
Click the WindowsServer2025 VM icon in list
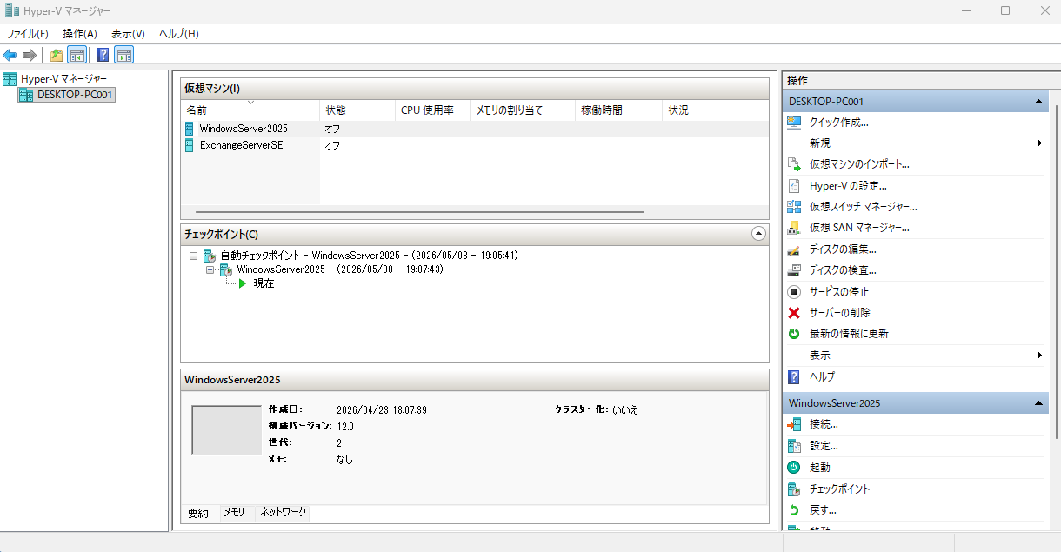coord(190,129)
